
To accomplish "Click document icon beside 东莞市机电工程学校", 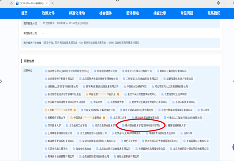I will click(x=46, y=149).
